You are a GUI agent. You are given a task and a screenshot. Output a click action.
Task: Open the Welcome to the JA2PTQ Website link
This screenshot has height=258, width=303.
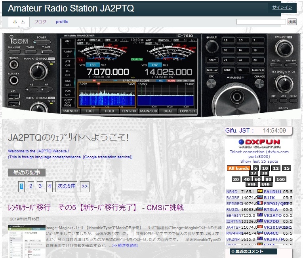click(x=38, y=151)
